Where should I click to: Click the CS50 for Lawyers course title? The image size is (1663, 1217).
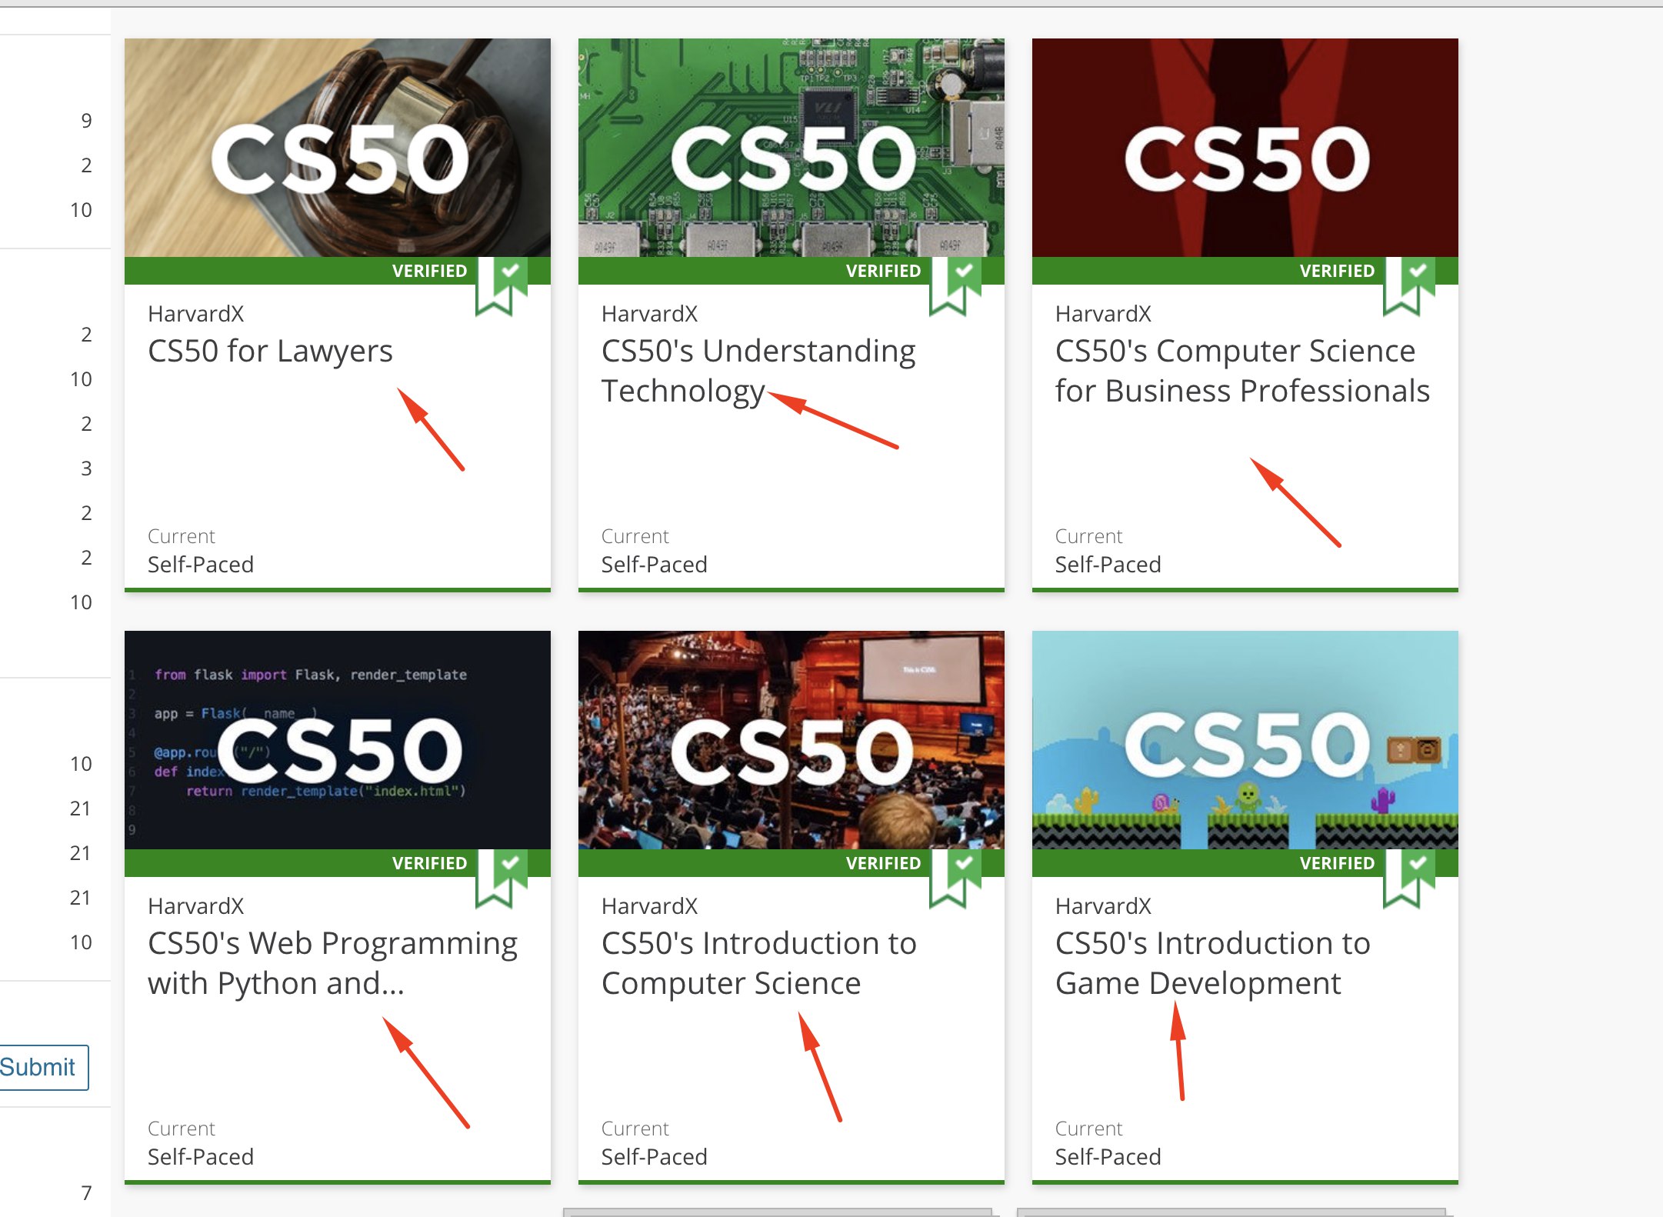coord(270,352)
